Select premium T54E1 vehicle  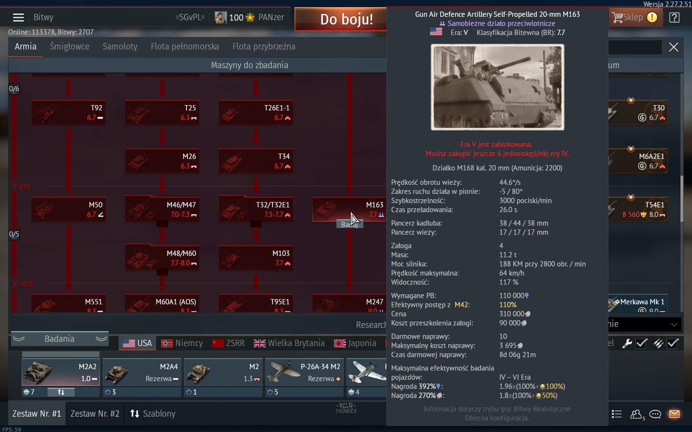coord(638,210)
